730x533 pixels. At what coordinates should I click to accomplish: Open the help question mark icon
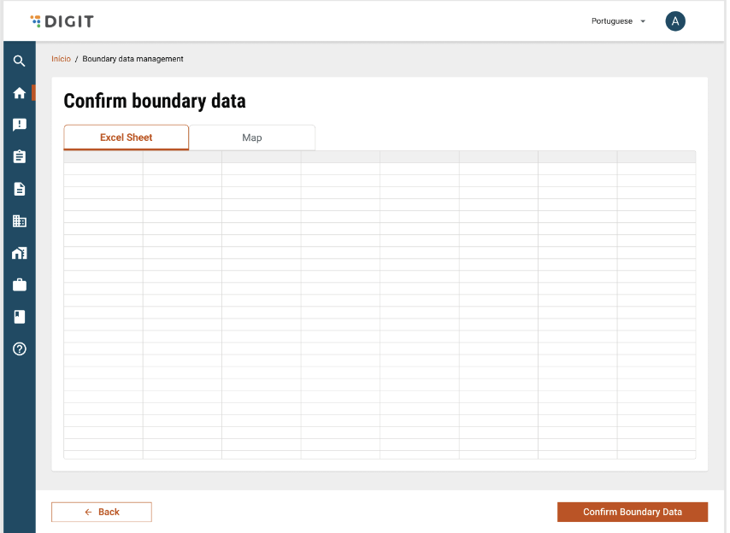19,348
